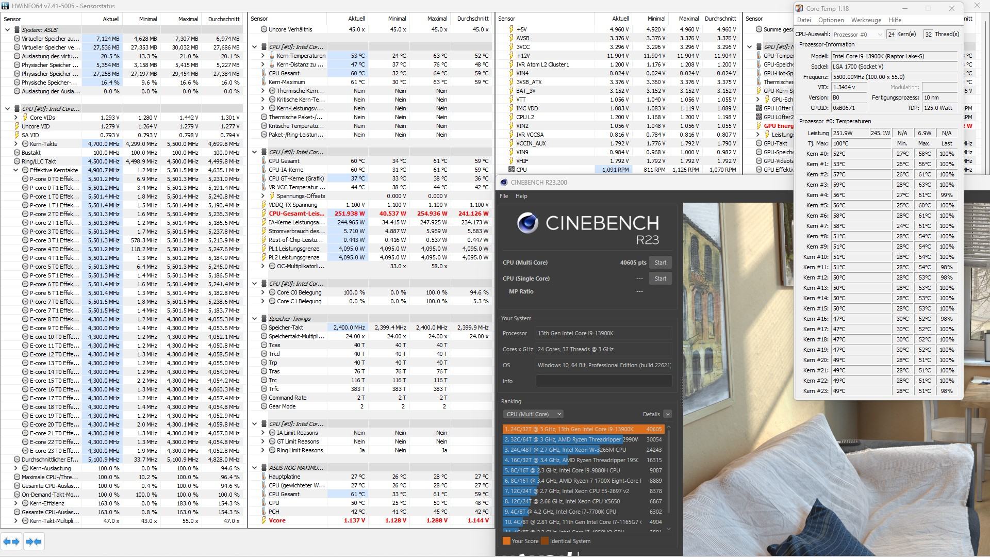Expand the Core VIDs row
Image resolution: width=990 pixels, height=557 pixels.
16,118
